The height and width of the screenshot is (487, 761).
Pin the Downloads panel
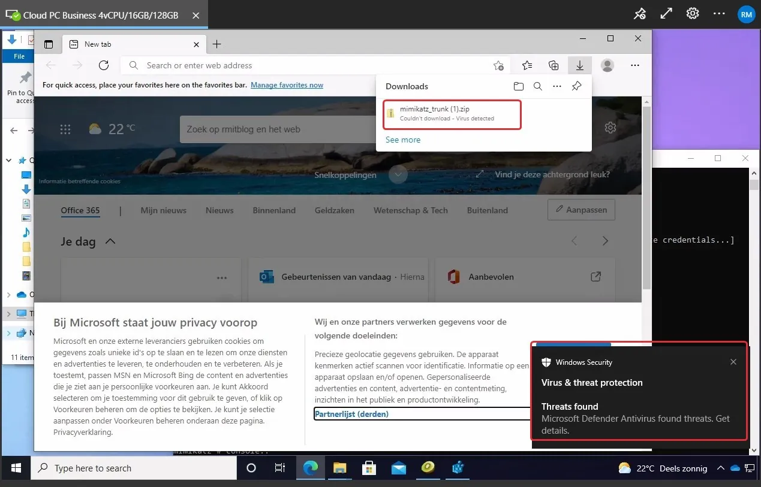576,86
